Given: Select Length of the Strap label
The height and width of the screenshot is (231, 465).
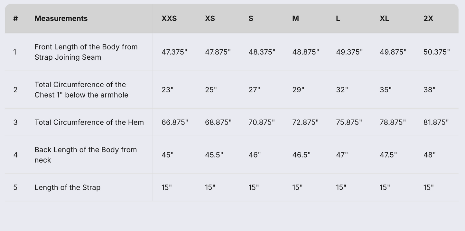Looking at the screenshot, I should [x=68, y=187].
